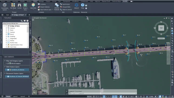
Task: Collapse the Document Feature Layers group
Action: click(x=5, y=73)
